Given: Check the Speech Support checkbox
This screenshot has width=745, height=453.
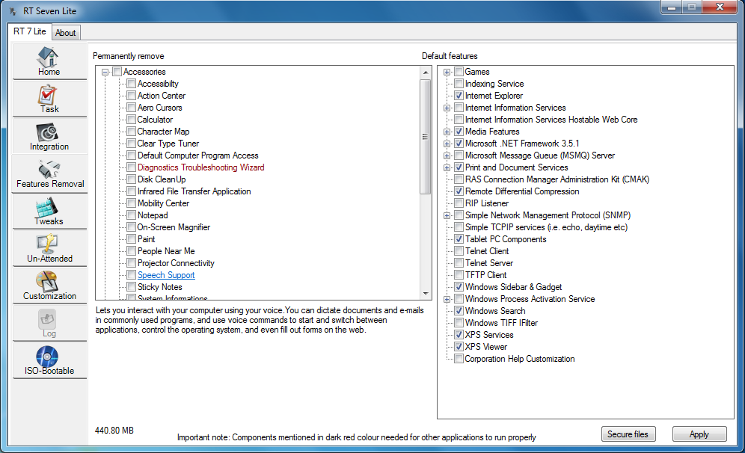Looking at the screenshot, I should (x=132, y=275).
